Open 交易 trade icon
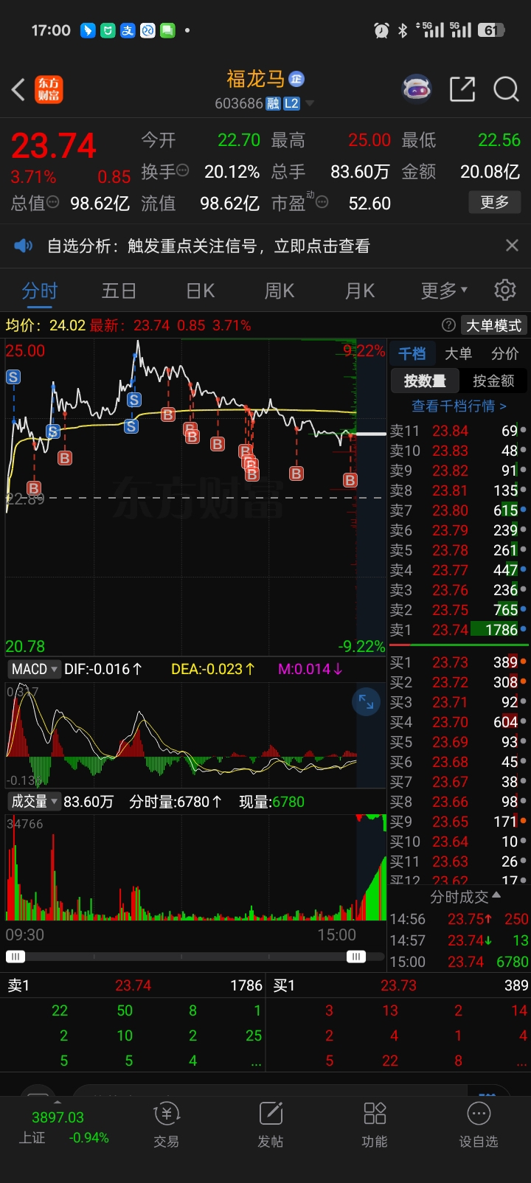531x1183 pixels. [167, 1124]
